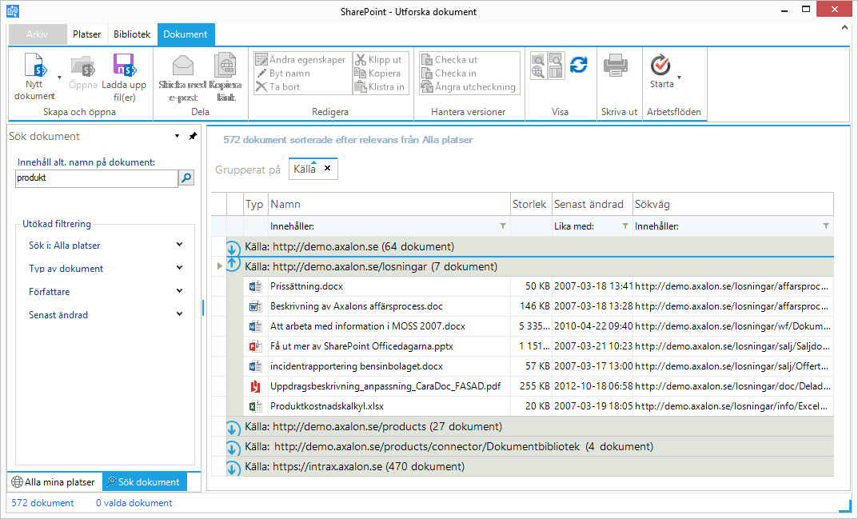Switch to the 'Alla mina platser' bottom tab
This screenshot has height=519, width=858.
point(54,481)
